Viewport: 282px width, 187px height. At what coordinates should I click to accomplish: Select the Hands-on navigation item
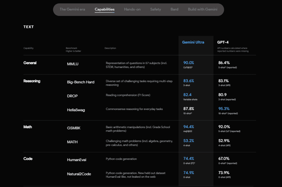[x=132, y=9]
